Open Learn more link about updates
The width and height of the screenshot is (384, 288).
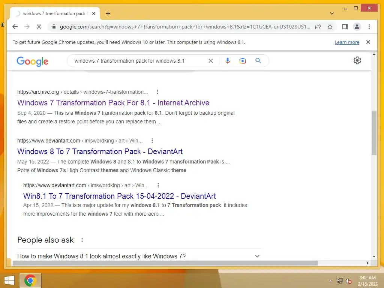[347, 42]
